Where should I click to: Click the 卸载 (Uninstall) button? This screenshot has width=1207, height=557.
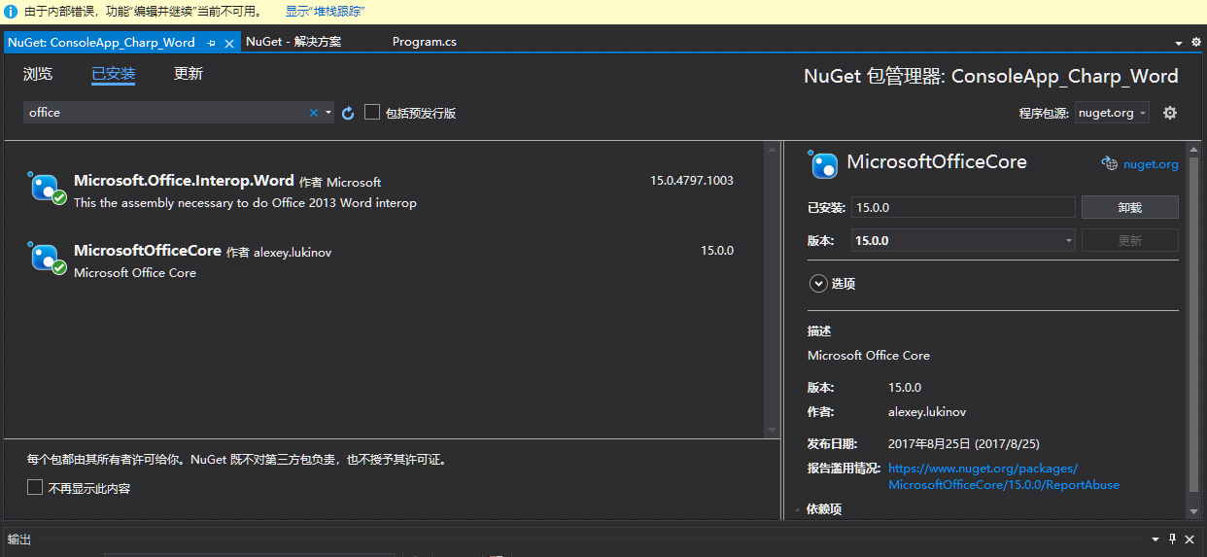(x=1129, y=207)
